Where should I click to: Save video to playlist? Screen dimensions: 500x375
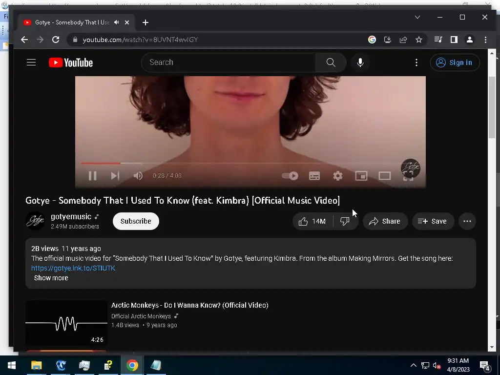433,221
